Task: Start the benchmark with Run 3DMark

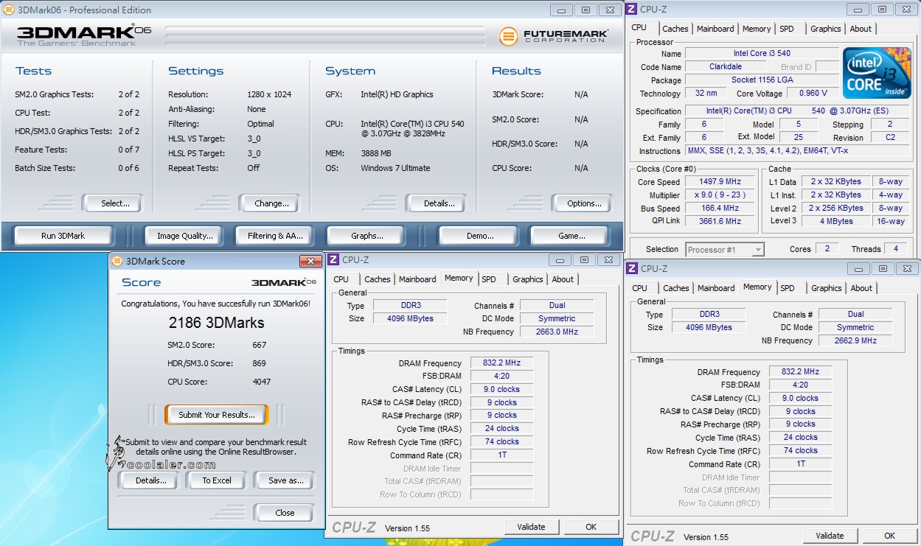Action: click(63, 236)
